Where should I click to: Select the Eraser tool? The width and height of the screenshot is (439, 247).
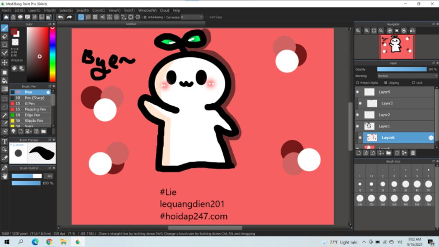pyautogui.click(x=4, y=36)
